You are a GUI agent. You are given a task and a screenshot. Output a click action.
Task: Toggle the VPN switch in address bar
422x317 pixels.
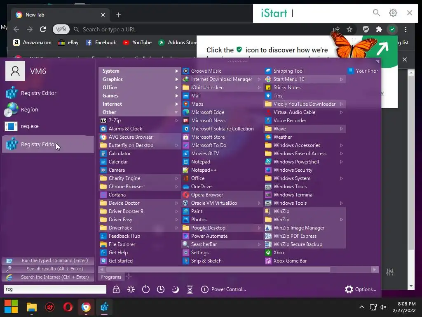click(61, 29)
